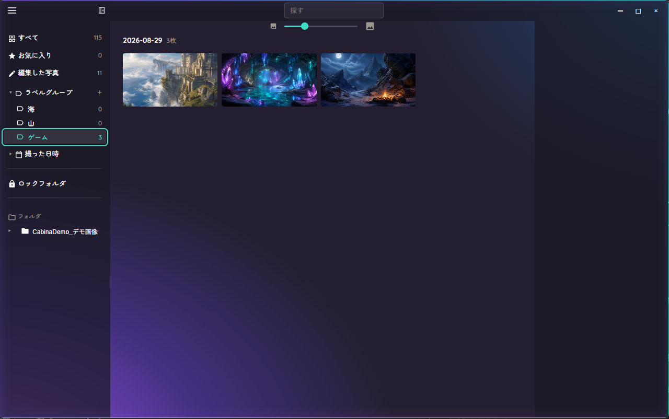The height and width of the screenshot is (419, 669).
Task: Open お気に入り favorites list
Action: pos(55,55)
